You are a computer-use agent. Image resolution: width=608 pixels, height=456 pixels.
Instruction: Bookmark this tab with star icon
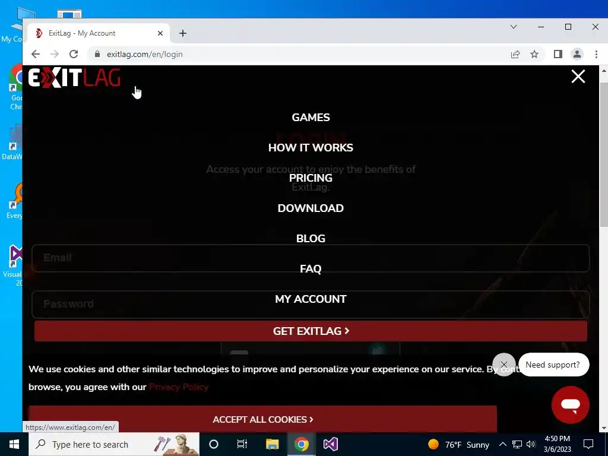(534, 54)
